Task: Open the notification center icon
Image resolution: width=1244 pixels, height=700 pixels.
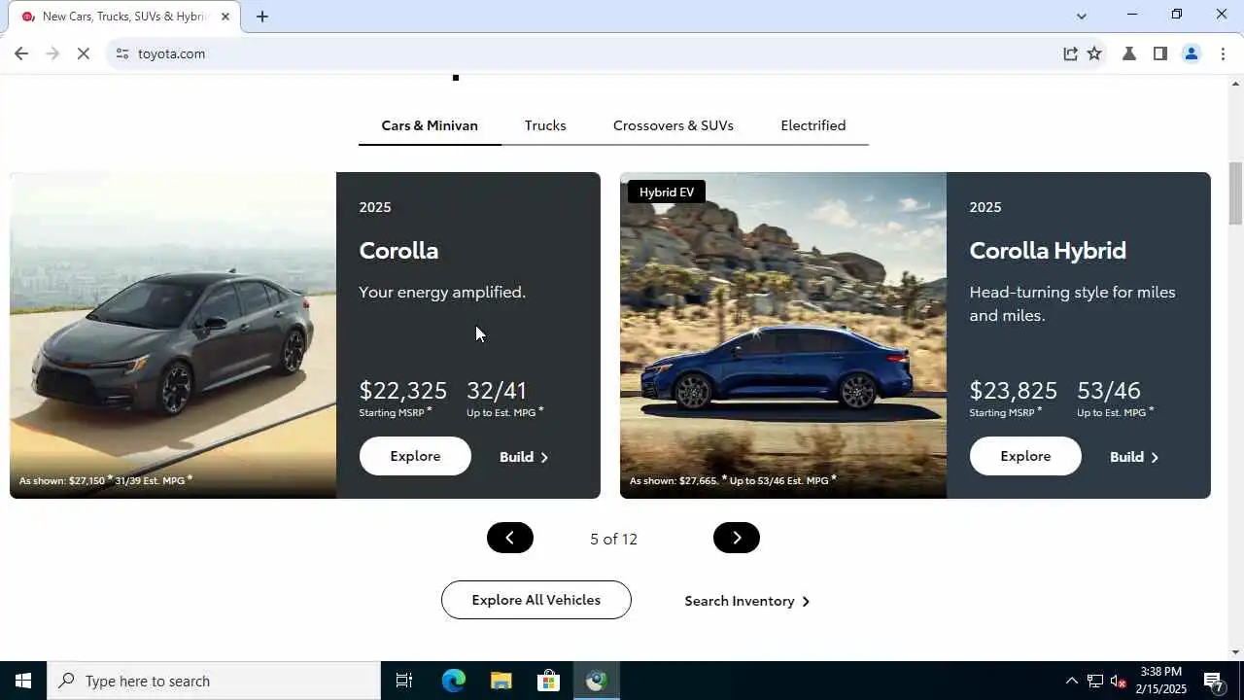Action: tap(1213, 681)
